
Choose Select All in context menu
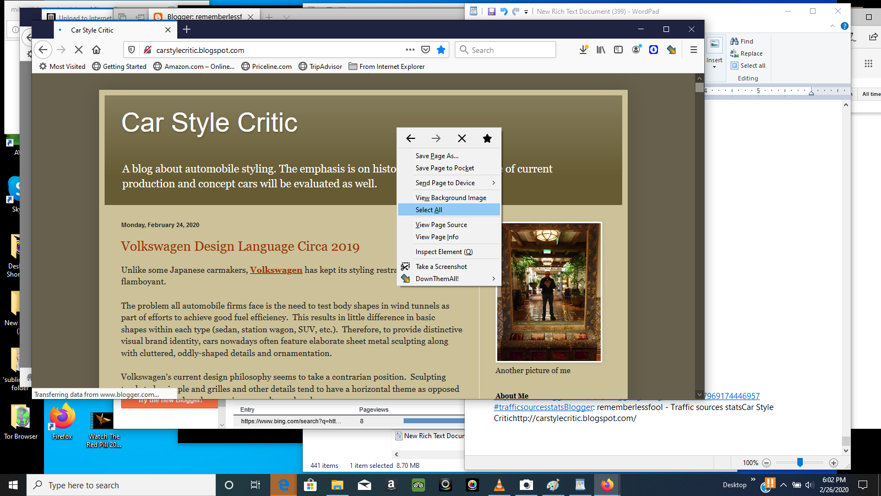pyautogui.click(x=449, y=210)
